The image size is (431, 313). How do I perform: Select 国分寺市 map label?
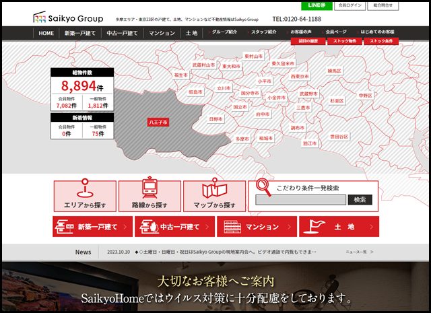click(x=250, y=93)
